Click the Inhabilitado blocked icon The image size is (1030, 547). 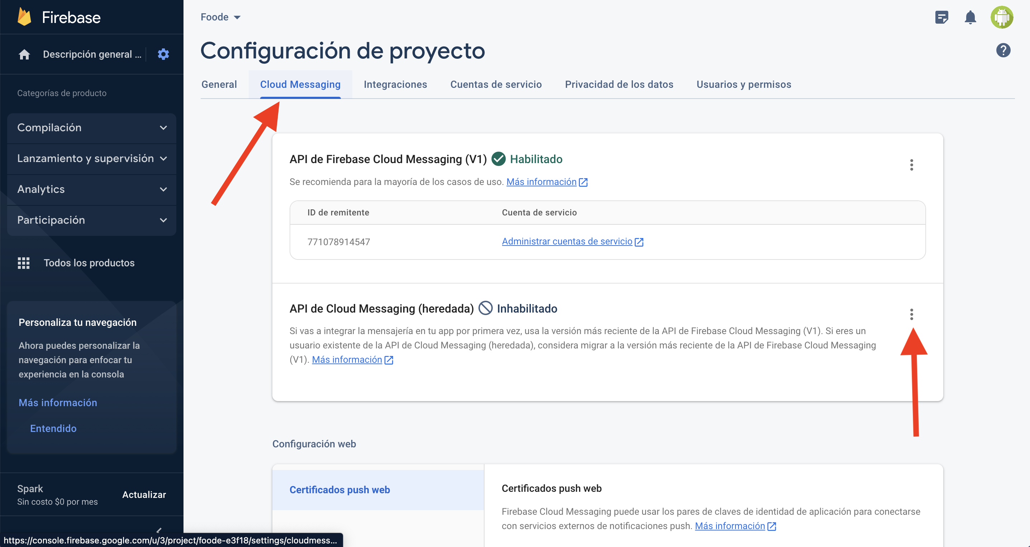tap(485, 308)
